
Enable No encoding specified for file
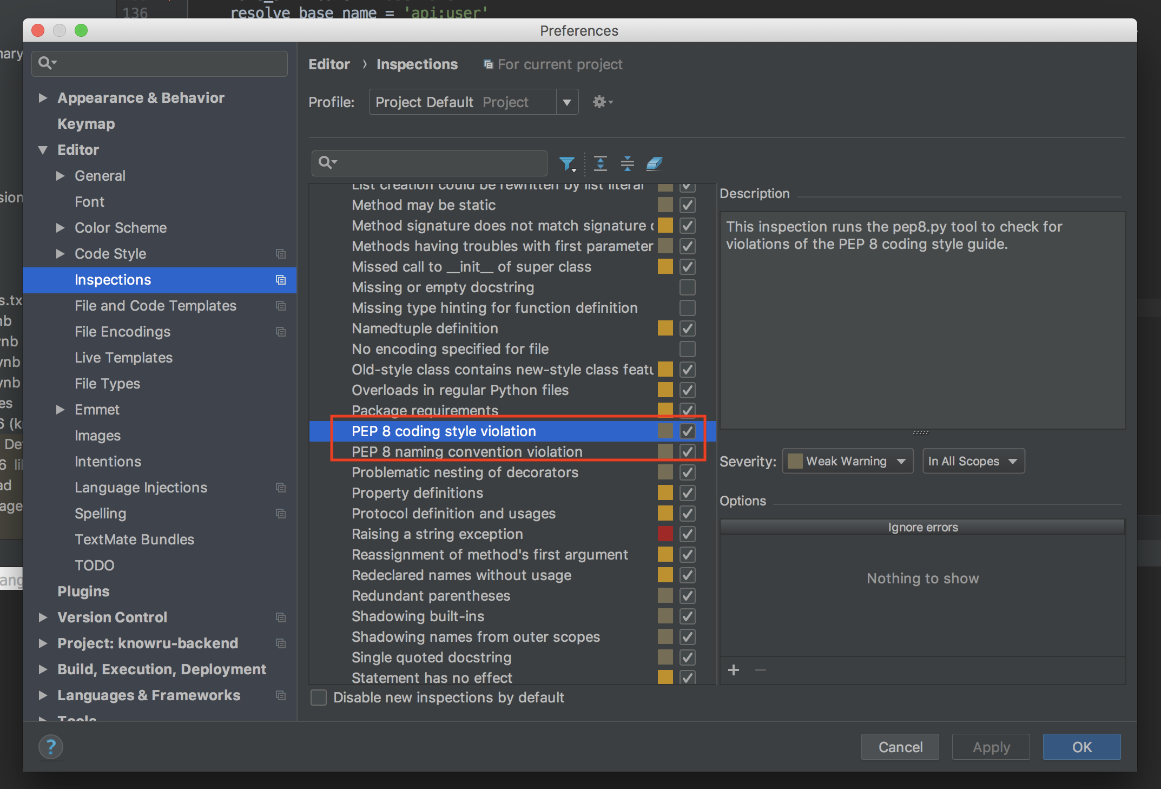[x=688, y=349]
